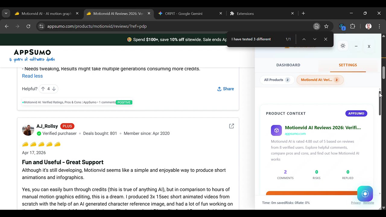Screen dimensions: 386x217
Task: Open the Privacy link in panel footer
Action: click(x=356, y=203)
